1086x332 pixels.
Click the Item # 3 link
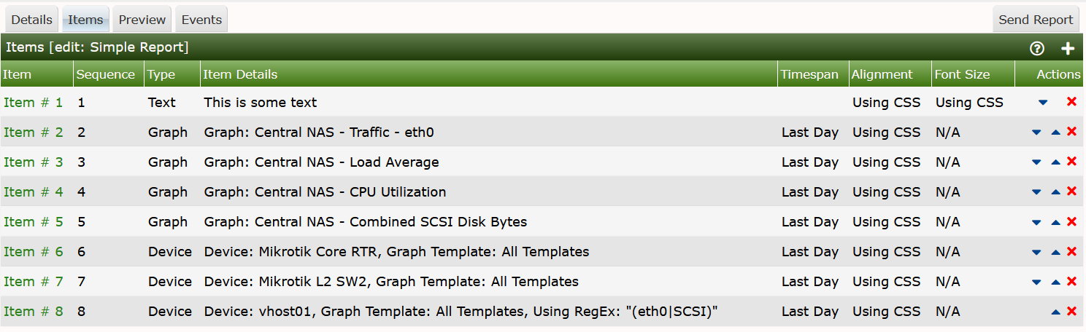click(34, 162)
